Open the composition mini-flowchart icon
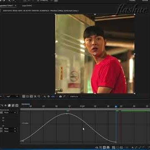The height and width of the screenshot is (150, 150). pos(2,105)
